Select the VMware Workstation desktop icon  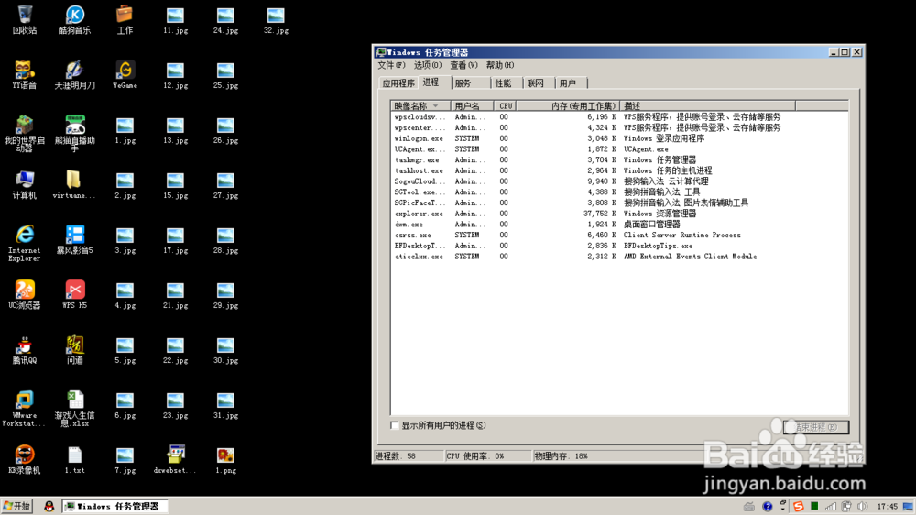click(25, 409)
